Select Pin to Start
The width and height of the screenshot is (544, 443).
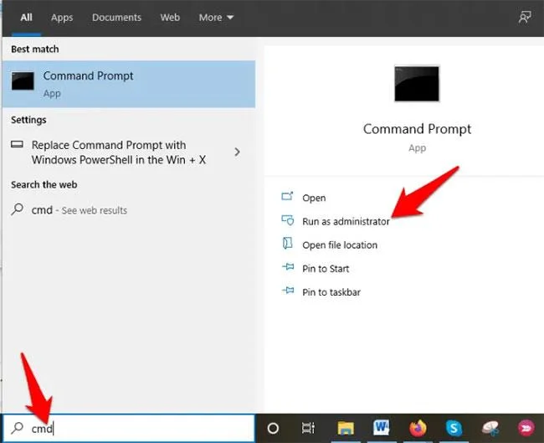click(326, 268)
